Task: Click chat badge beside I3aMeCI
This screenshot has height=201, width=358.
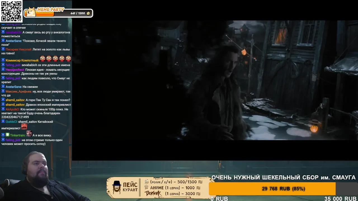Action: pyautogui.click(x=3, y=122)
